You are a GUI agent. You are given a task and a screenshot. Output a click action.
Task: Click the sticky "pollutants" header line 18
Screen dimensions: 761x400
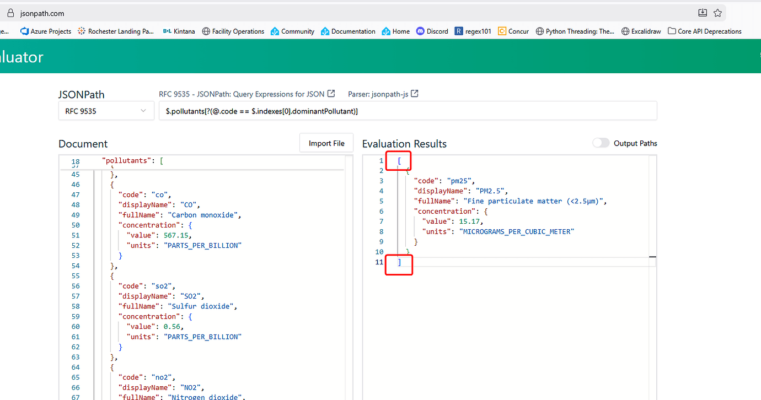tap(201, 161)
